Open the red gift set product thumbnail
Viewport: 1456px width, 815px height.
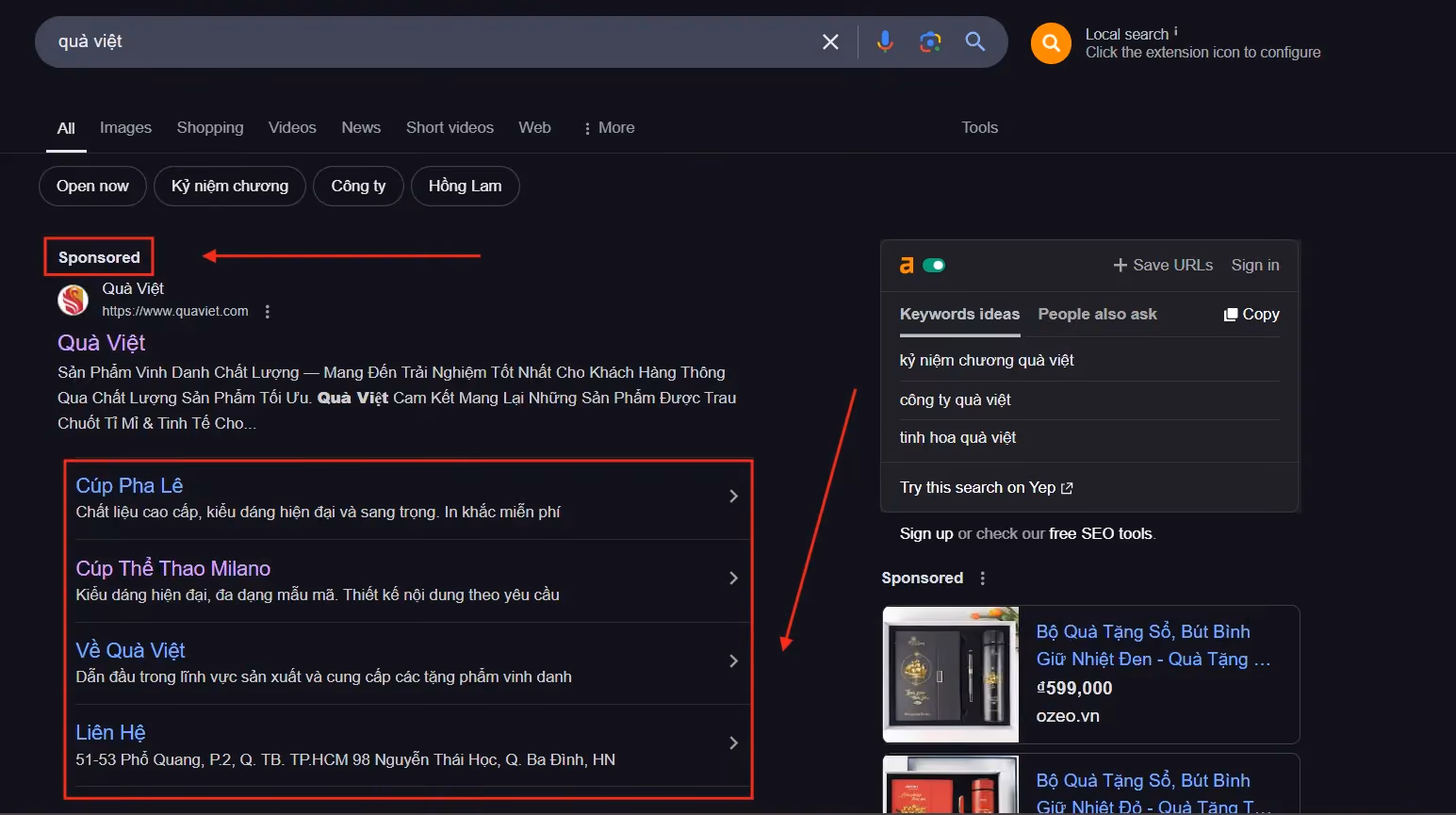951,784
